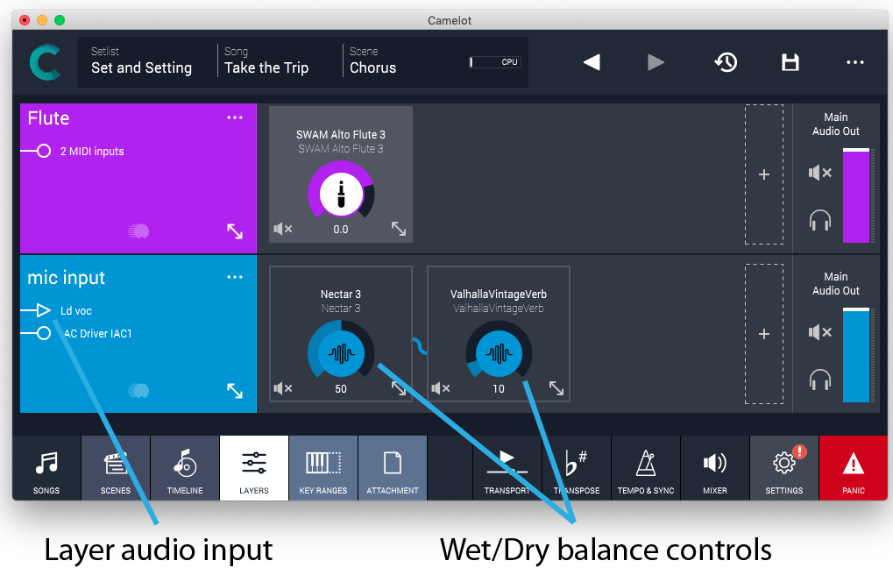
Task: Expand the Flute layer to fullscreen
Action: pyautogui.click(x=234, y=231)
